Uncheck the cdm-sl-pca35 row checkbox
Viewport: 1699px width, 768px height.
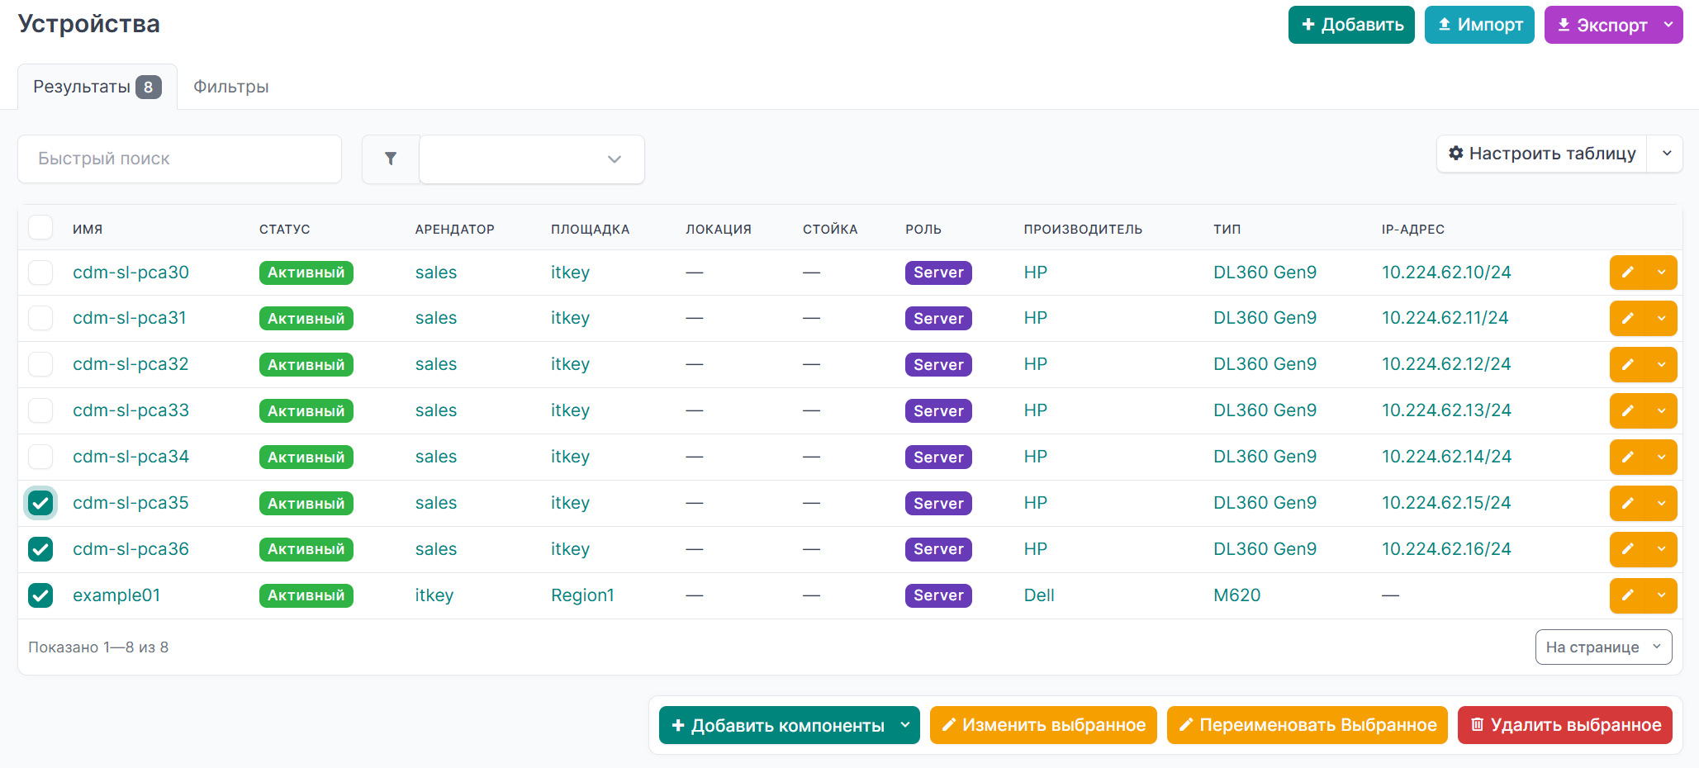point(40,503)
